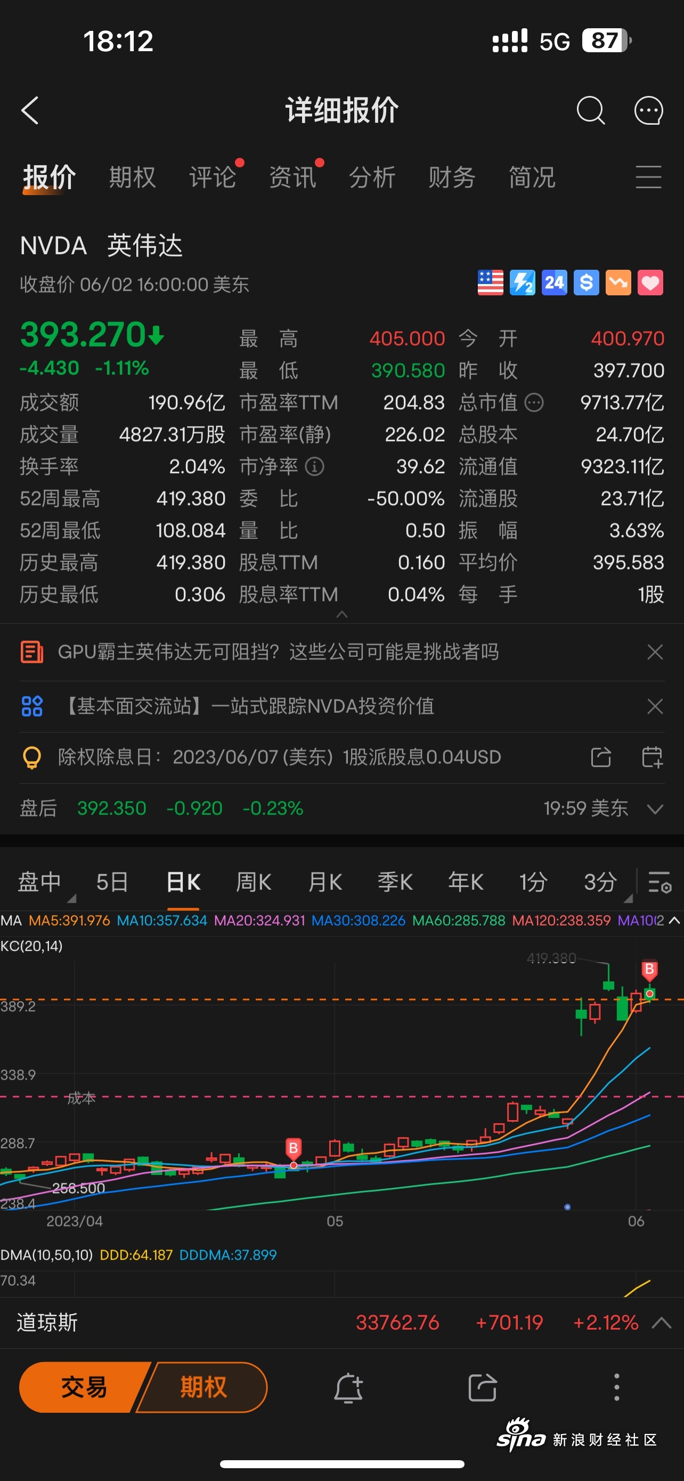Open the three-line tab menu icon
684x1481 pixels.
coord(648,177)
